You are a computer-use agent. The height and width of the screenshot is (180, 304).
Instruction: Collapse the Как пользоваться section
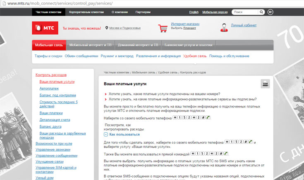click(106, 134)
